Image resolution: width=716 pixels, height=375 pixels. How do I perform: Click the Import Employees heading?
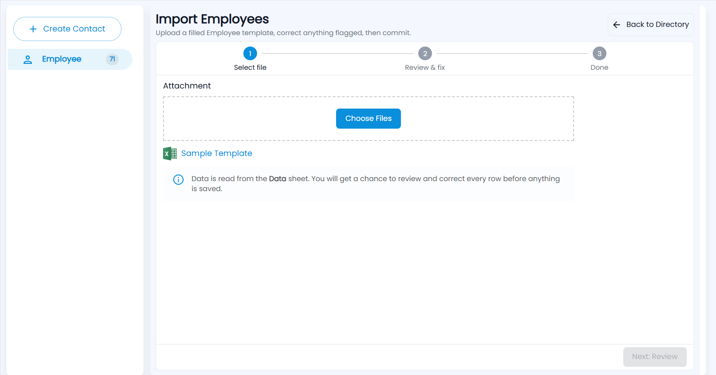tap(212, 19)
